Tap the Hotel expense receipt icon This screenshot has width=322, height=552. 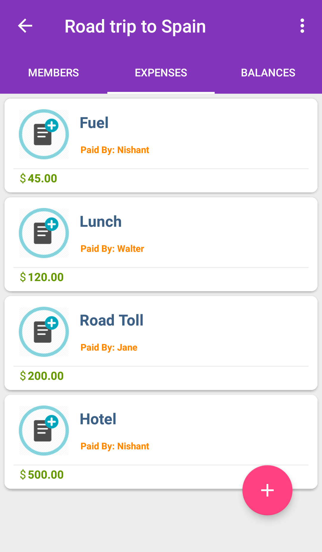pyautogui.click(x=44, y=431)
